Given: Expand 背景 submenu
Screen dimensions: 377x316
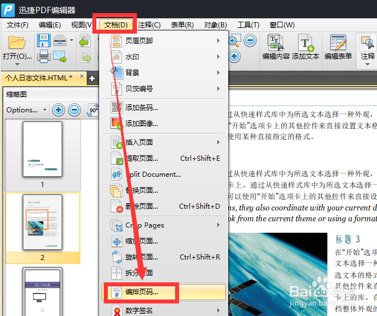Looking at the screenshot, I should 164,72.
